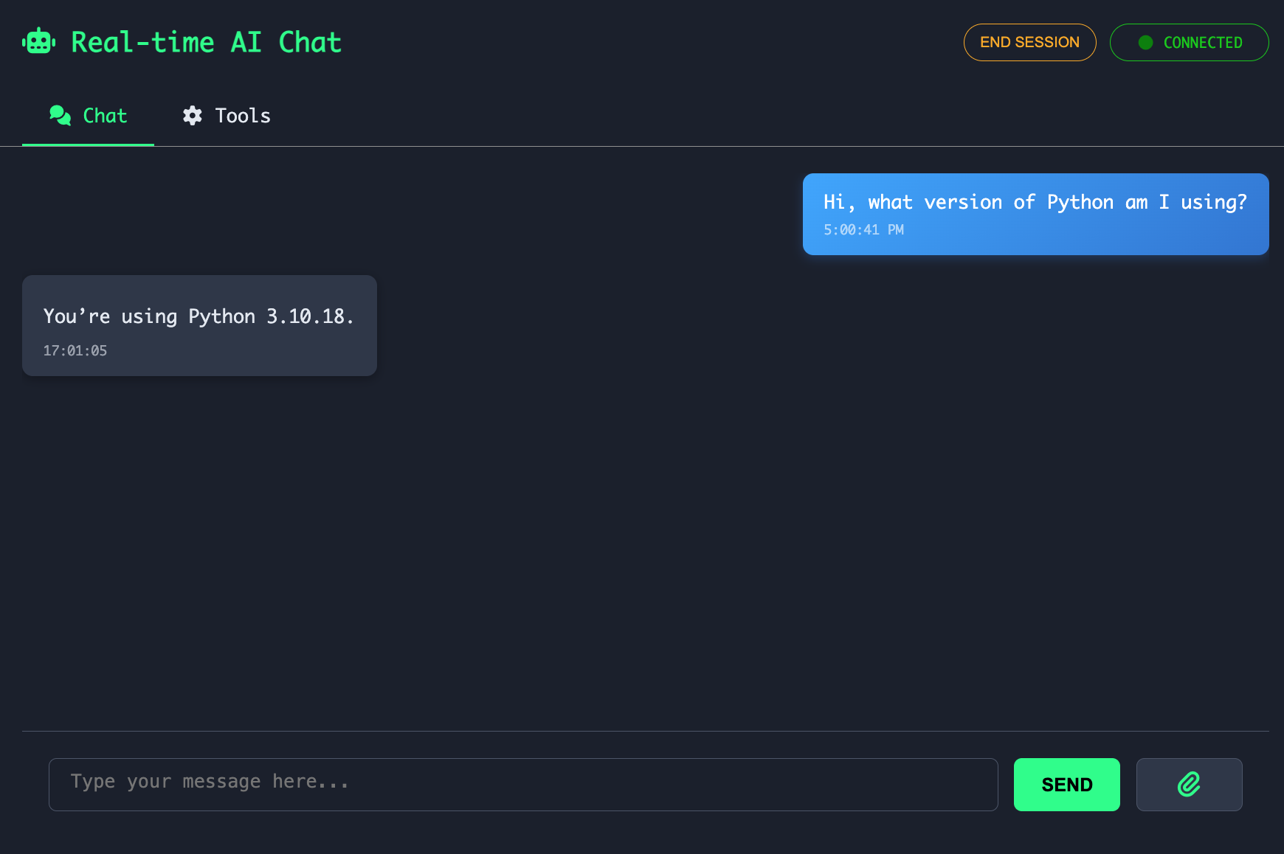Open the Chat tab
The height and width of the screenshot is (854, 1284).
tap(88, 115)
